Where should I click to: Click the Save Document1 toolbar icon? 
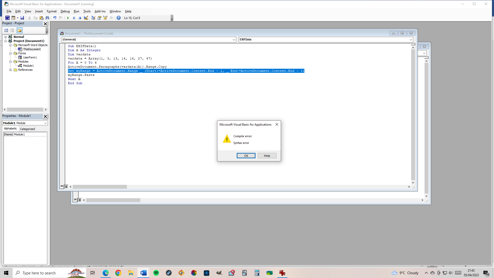pos(22,18)
